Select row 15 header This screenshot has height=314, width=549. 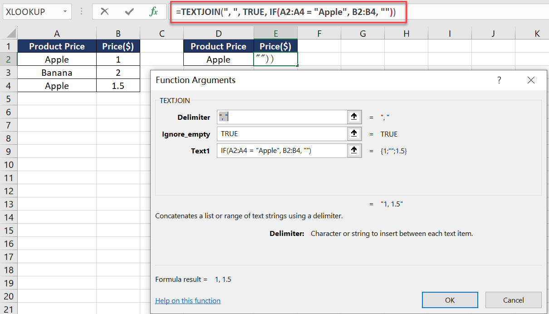tap(9, 231)
